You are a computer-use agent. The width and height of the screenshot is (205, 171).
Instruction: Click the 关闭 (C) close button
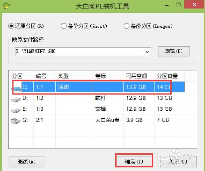(178, 162)
